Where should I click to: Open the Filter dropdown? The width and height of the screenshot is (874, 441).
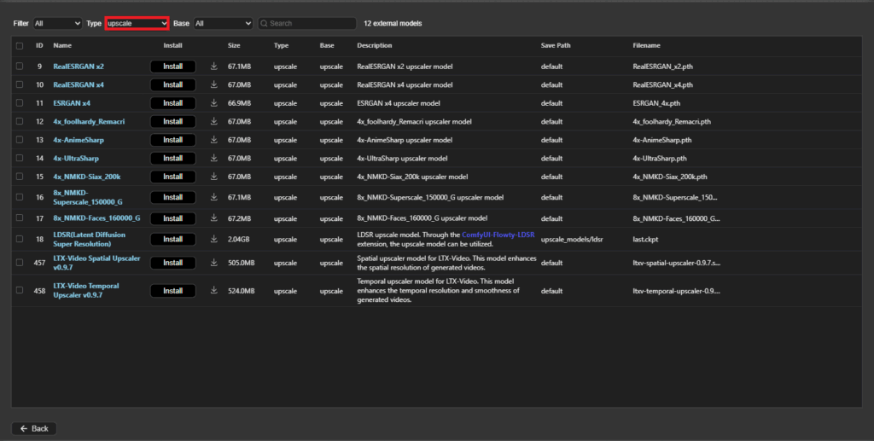pyautogui.click(x=57, y=23)
